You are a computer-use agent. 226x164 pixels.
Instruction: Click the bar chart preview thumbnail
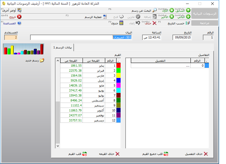[x=23, y=49]
